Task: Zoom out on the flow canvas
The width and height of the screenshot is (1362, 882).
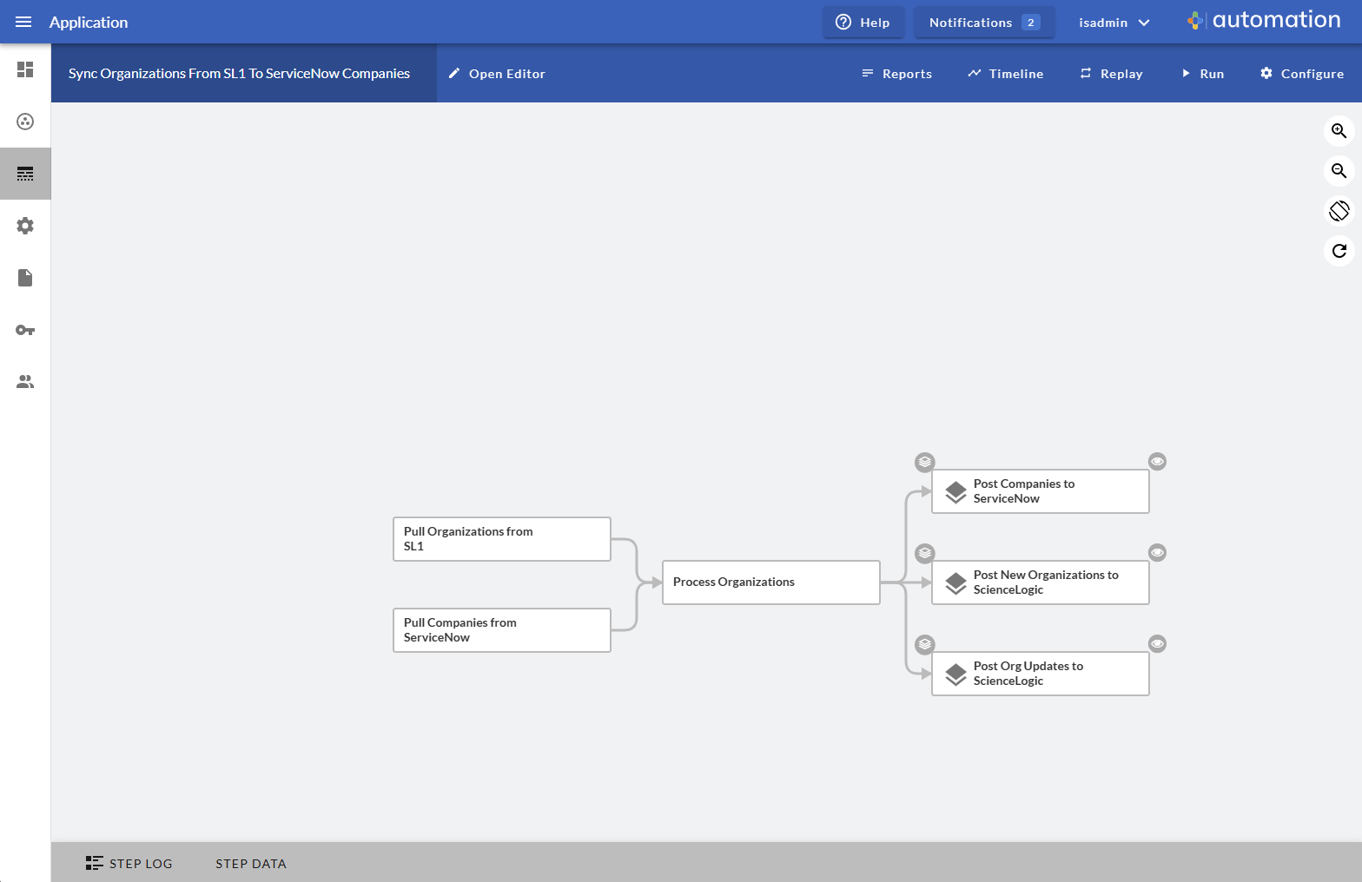Action: 1339,171
